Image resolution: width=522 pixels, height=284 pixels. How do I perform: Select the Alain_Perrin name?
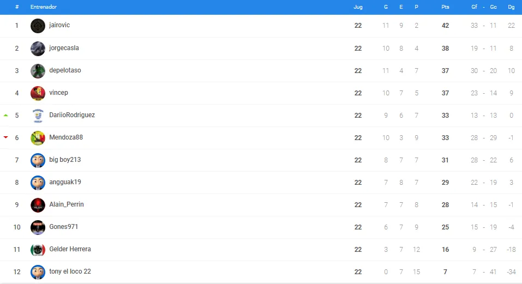[x=67, y=204]
